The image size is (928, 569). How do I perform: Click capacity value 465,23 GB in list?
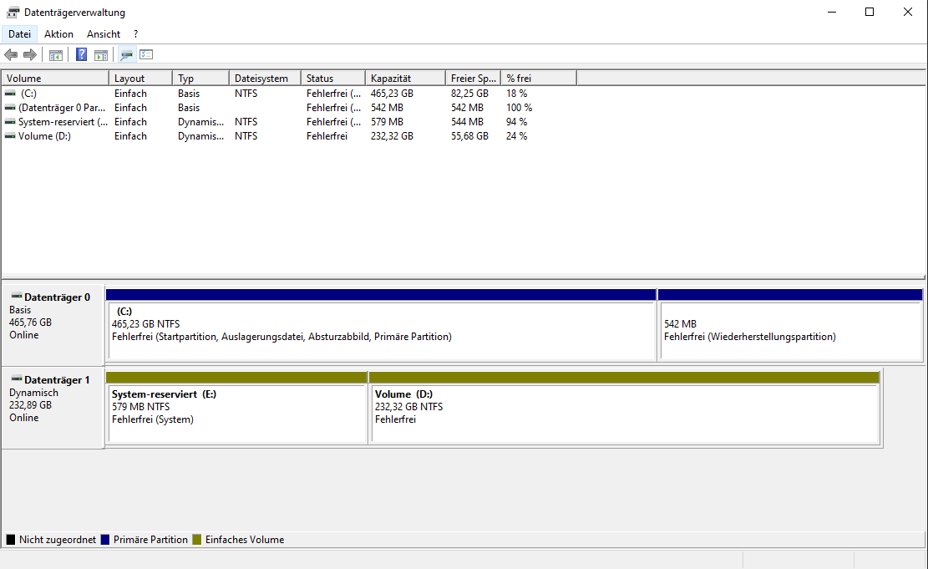[x=392, y=94]
